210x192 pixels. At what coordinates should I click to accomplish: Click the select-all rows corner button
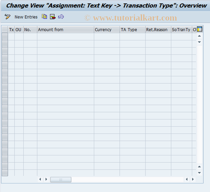pos(5,29)
